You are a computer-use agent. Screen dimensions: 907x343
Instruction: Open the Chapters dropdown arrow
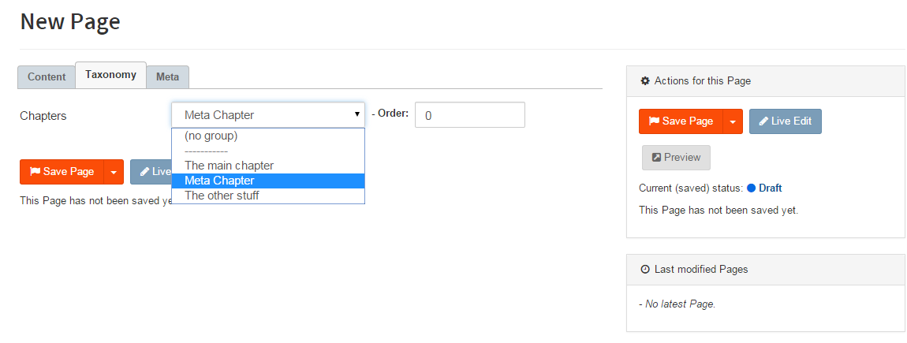coord(356,115)
